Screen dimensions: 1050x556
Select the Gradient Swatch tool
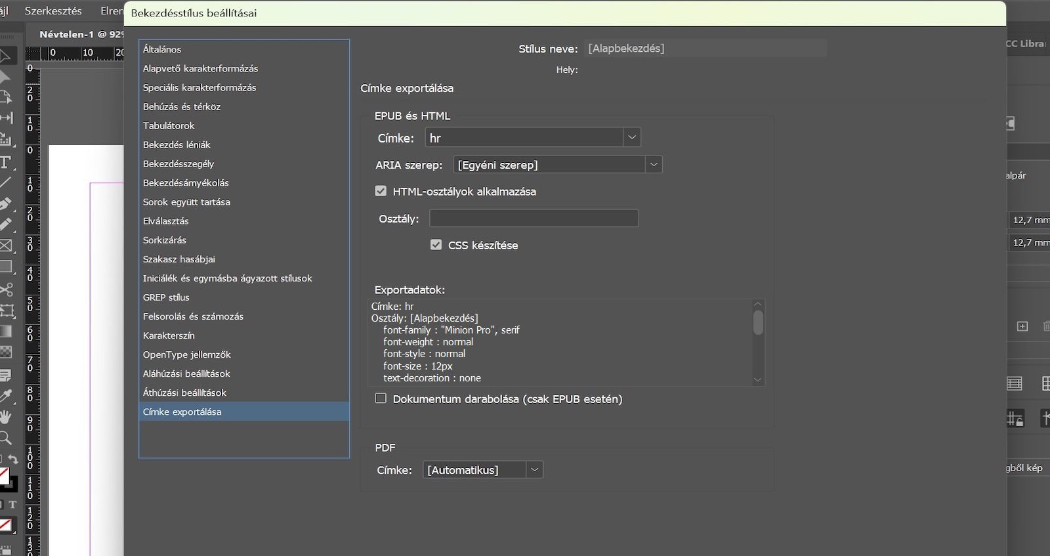(5, 331)
